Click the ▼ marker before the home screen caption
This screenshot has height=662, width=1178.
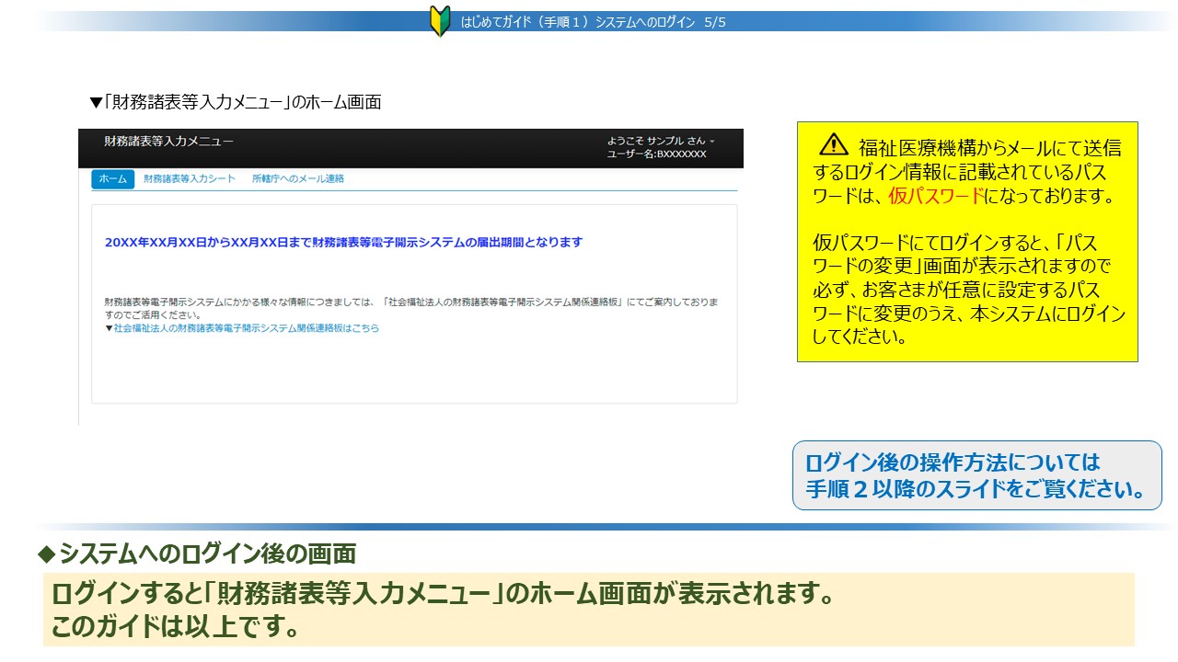[x=95, y=103]
